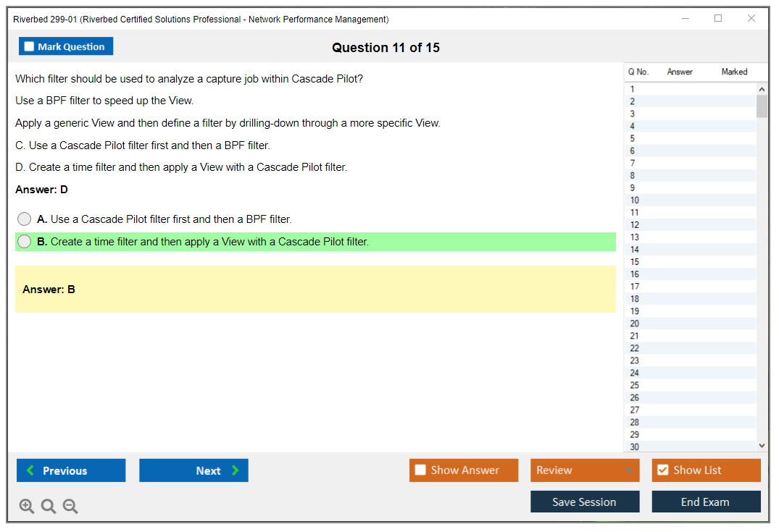Click Save Session button
779x532 pixels.
click(x=585, y=502)
